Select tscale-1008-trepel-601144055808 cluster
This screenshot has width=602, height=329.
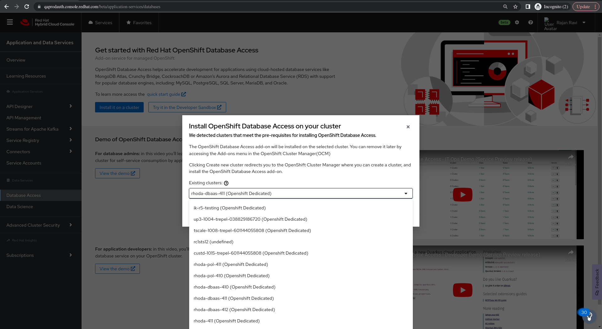click(x=301, y=230)
